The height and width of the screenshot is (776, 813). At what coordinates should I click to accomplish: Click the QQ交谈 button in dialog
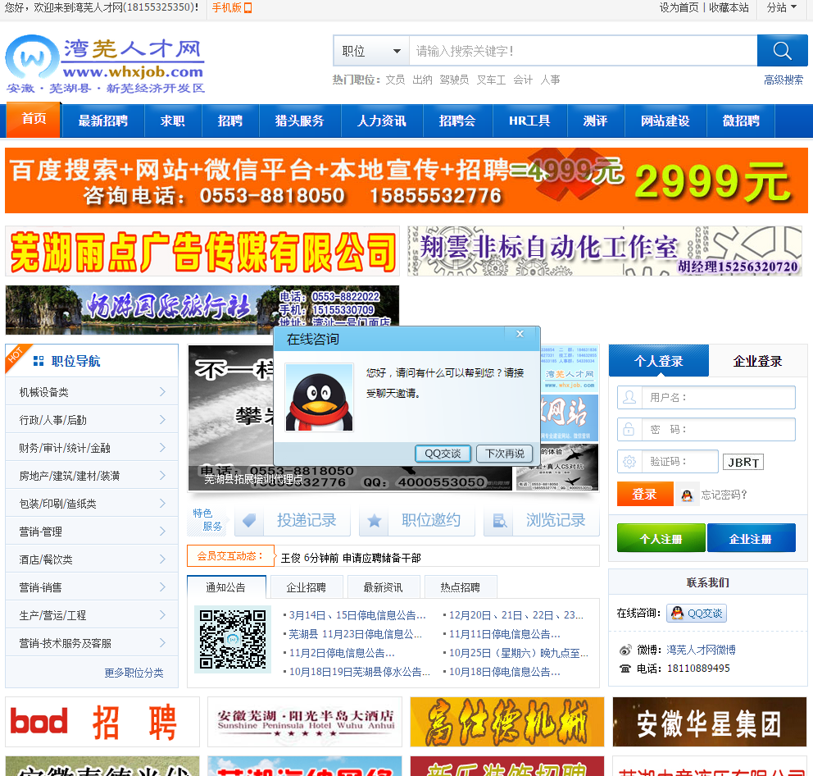(443, 454)
